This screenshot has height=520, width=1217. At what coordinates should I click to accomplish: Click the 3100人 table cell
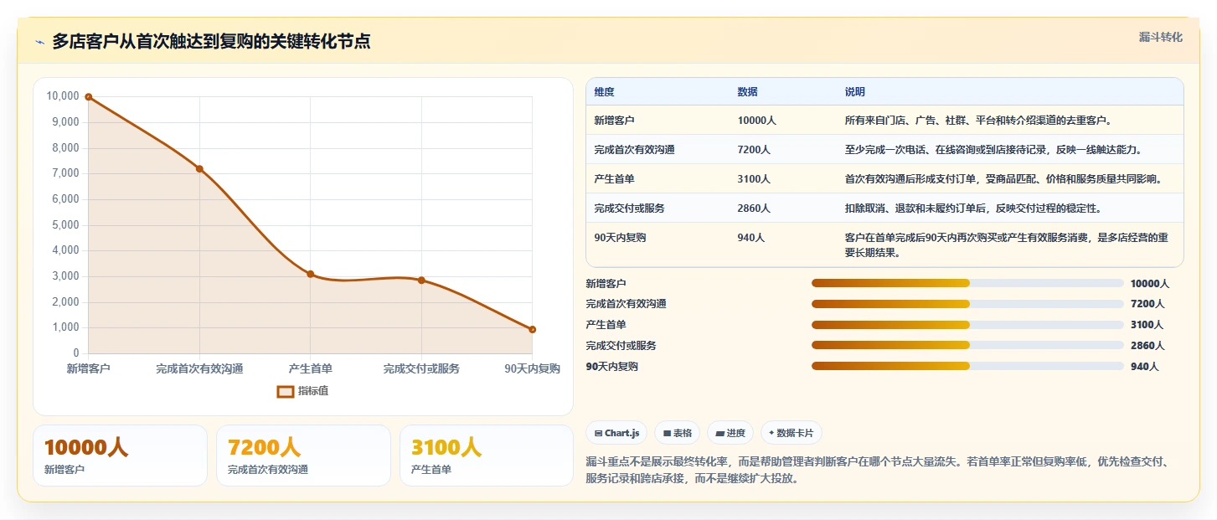(754, 179)
